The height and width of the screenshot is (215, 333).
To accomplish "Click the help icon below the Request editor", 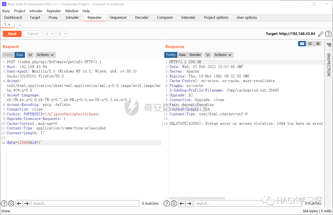I will coord(4,204).
